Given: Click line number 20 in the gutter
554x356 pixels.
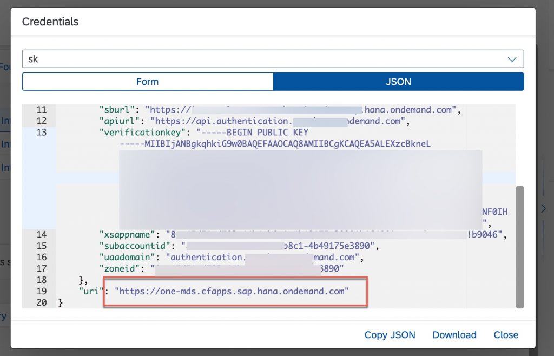Looking at the screenshot, I should 41,302.
